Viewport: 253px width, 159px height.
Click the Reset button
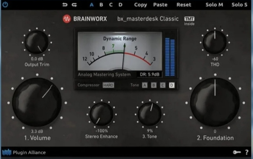pos(184,5)
